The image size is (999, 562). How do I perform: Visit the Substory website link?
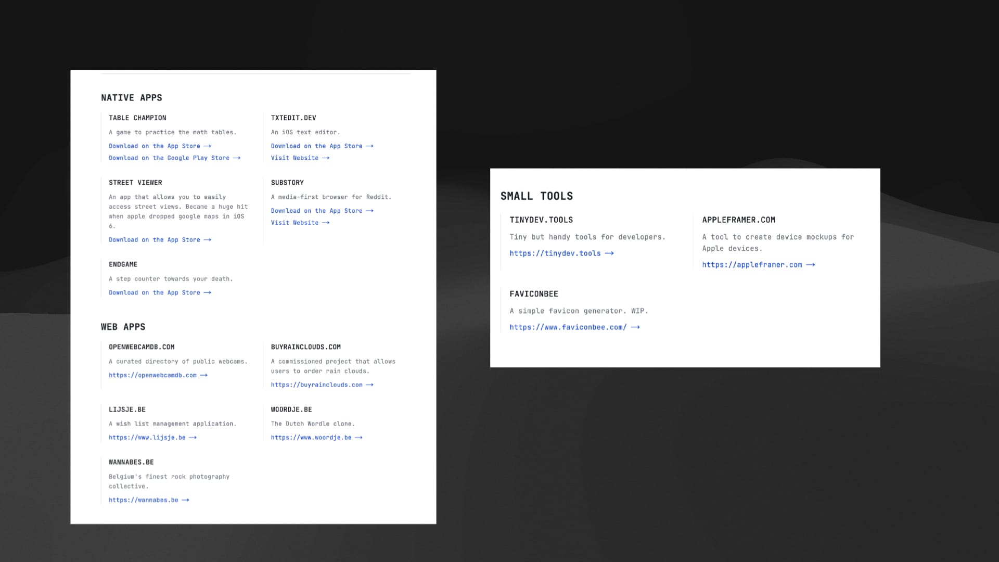coord(294,223)
